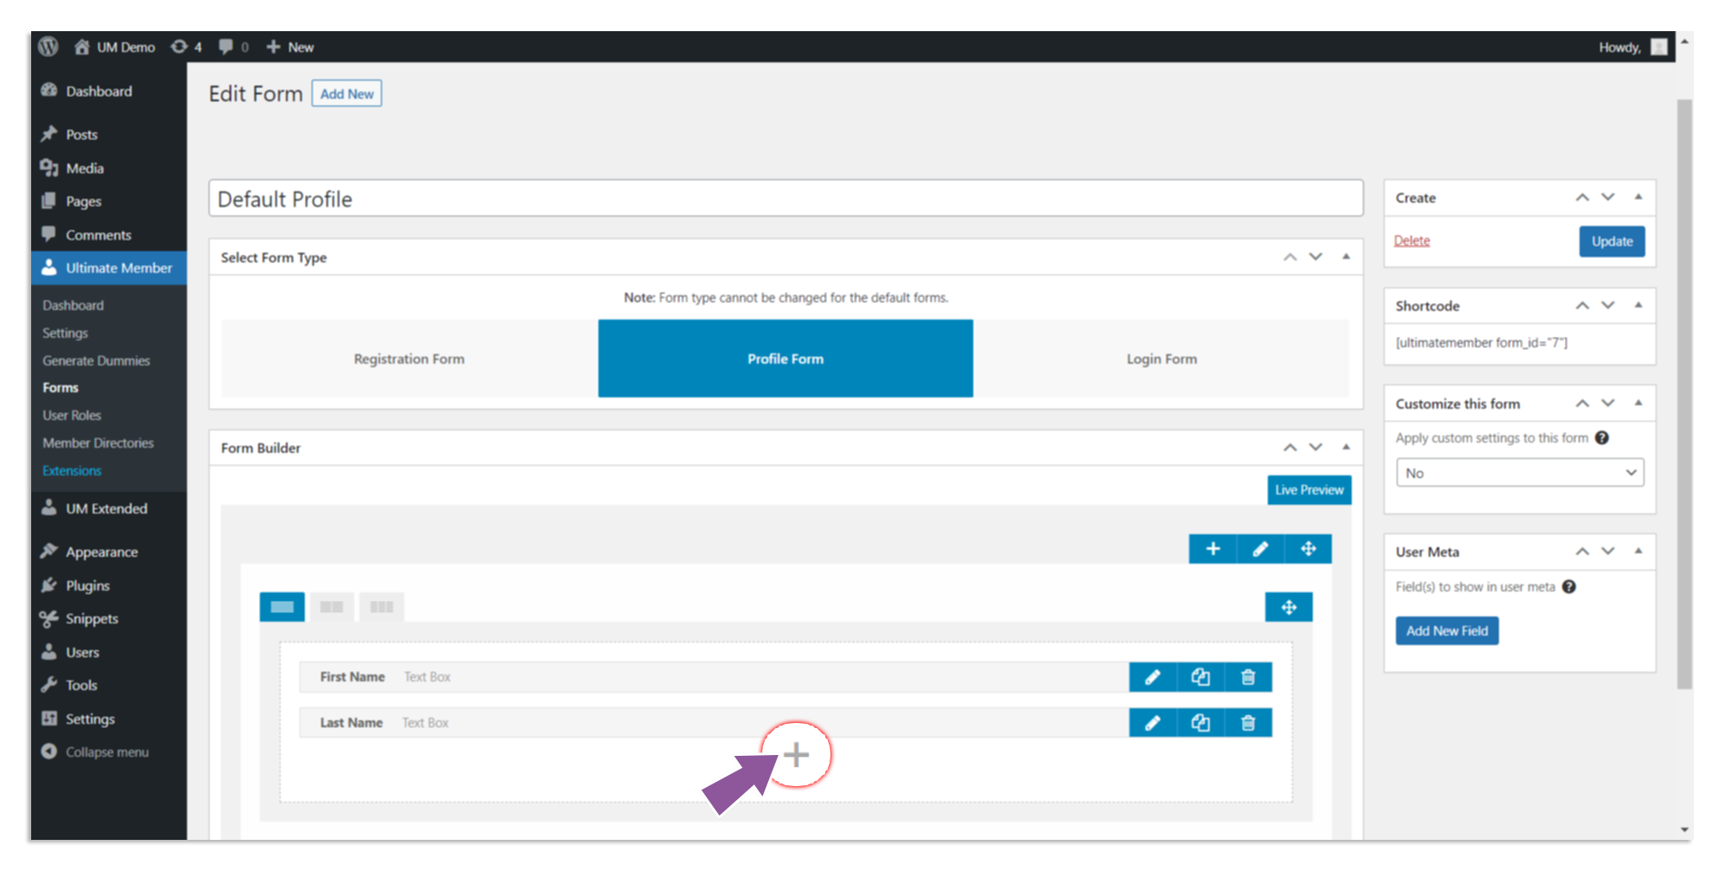This screenshot has height=871, width=1725.
Task: Focus the Default Profile title field
Action: (785, 198)
